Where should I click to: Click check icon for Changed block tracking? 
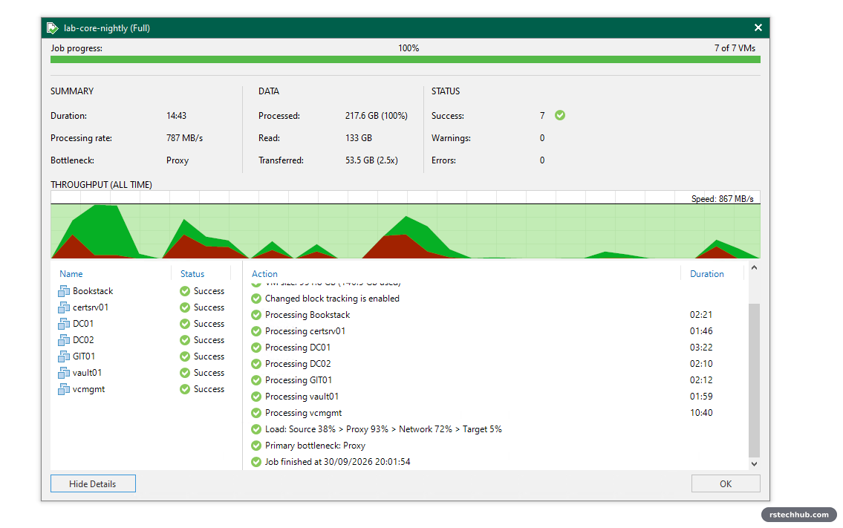256,299
